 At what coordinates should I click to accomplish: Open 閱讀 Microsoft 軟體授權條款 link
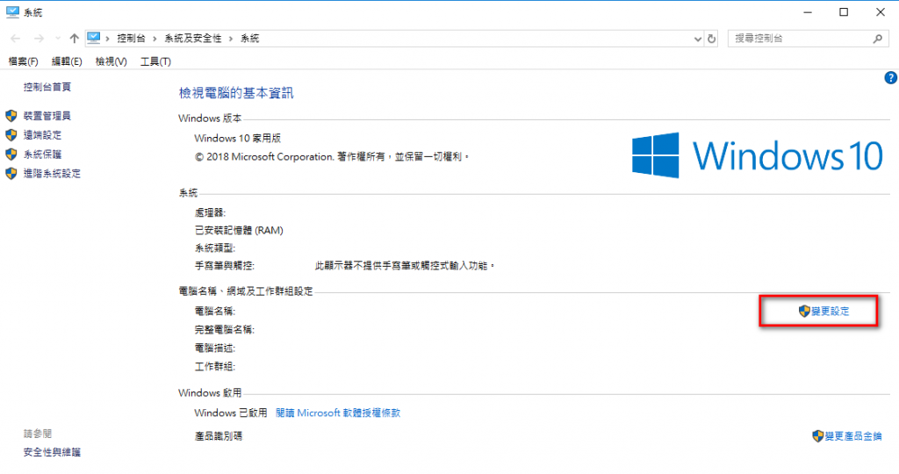[338, 413]
